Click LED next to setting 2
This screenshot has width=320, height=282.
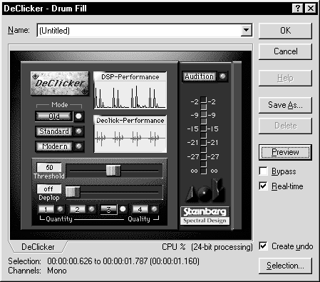tap(91, 209)
